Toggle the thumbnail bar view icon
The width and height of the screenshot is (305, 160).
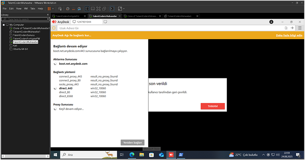tap(93, 9)
